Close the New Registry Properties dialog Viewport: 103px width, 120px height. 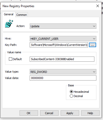click(x=98, y=6)
